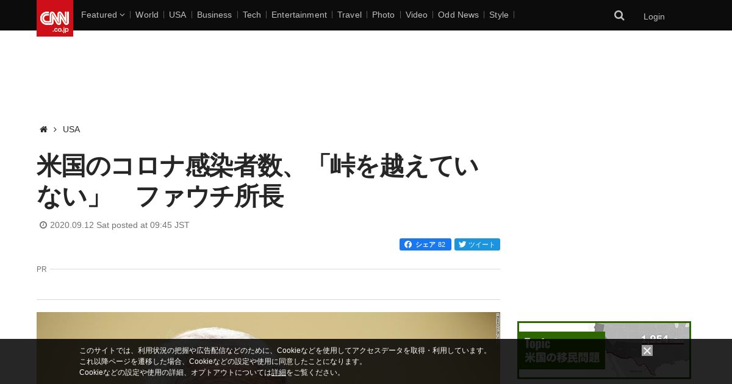
Task: Click the 2020.09.12 post date text
Action: pos(120,225)
